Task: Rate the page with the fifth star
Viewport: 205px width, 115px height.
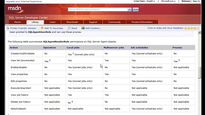Action: click(198, 28)
